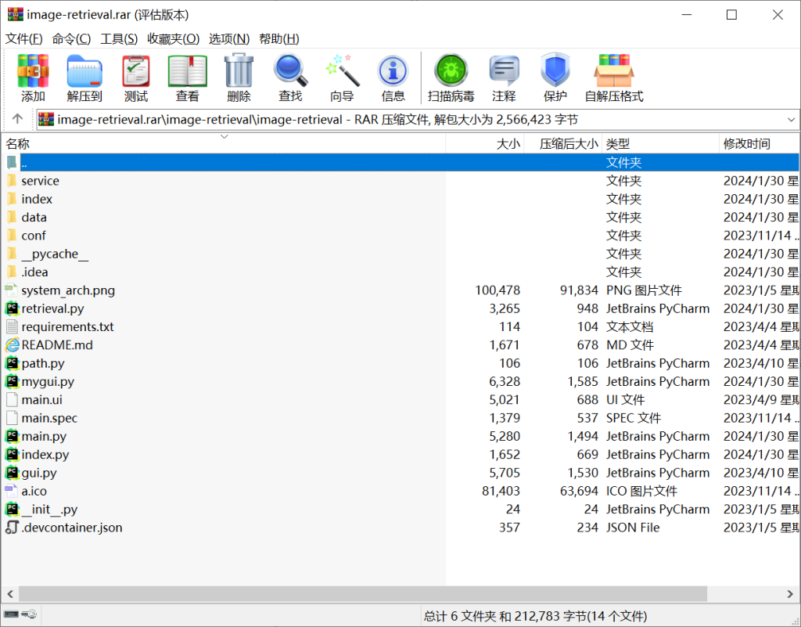Open the Options (选项) menu

228,38
